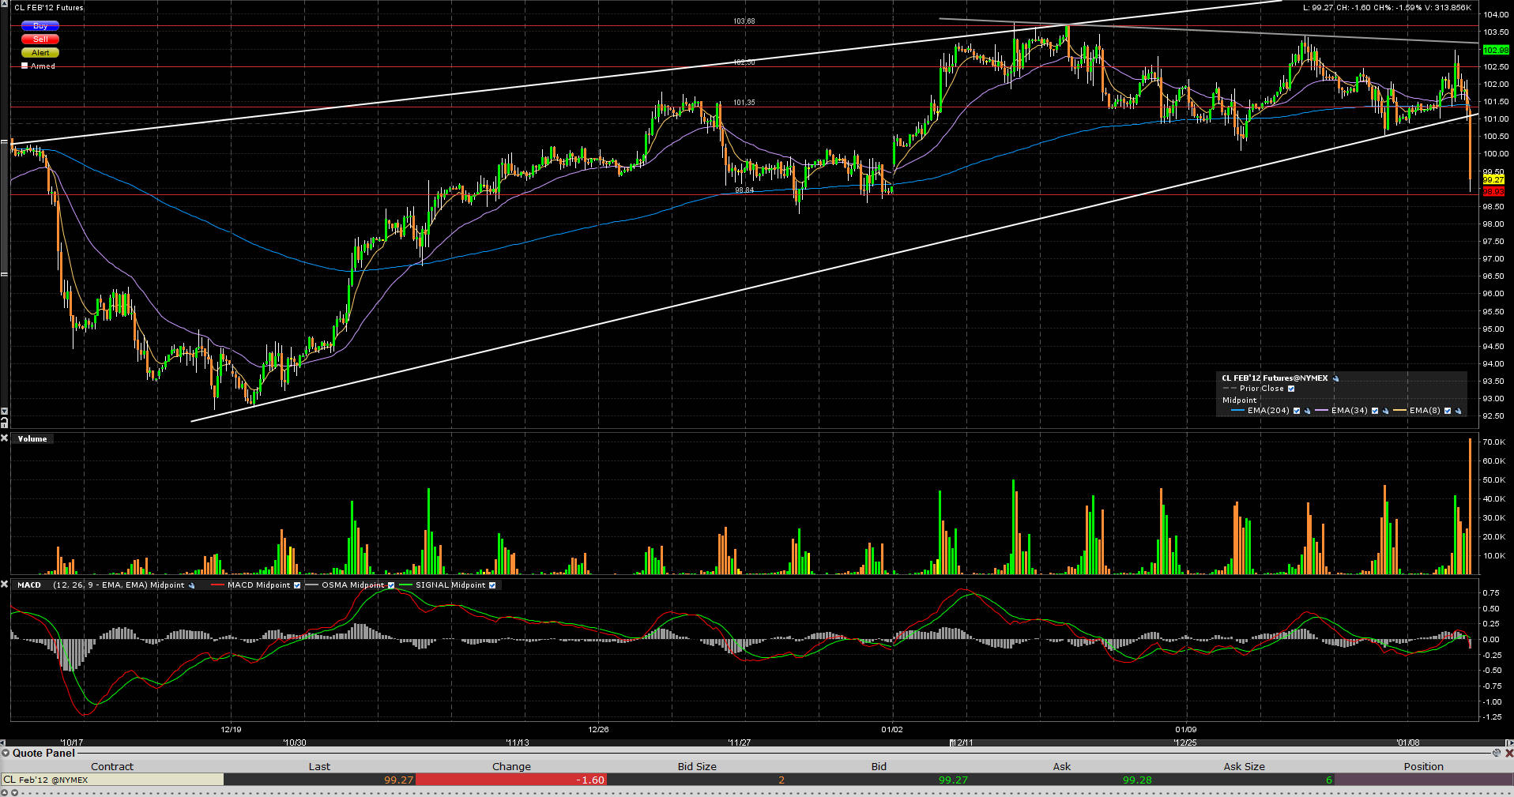Image resolution: width=1514 pixels, height=797 pixels.
Task: Click the Ask price 99.28 cell
Action: click(x=1061, y=780)
